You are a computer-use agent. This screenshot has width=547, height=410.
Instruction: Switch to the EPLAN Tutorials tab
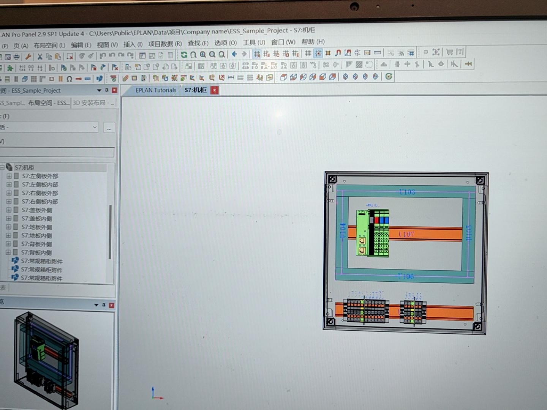click(x=156, y=90)
